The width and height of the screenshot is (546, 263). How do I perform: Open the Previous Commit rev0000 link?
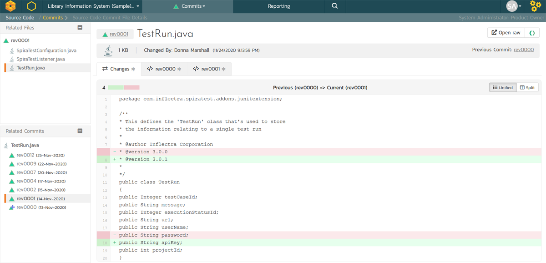pos(523,50)
